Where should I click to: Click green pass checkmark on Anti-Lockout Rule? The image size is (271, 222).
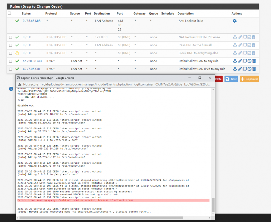coord(17,21)
